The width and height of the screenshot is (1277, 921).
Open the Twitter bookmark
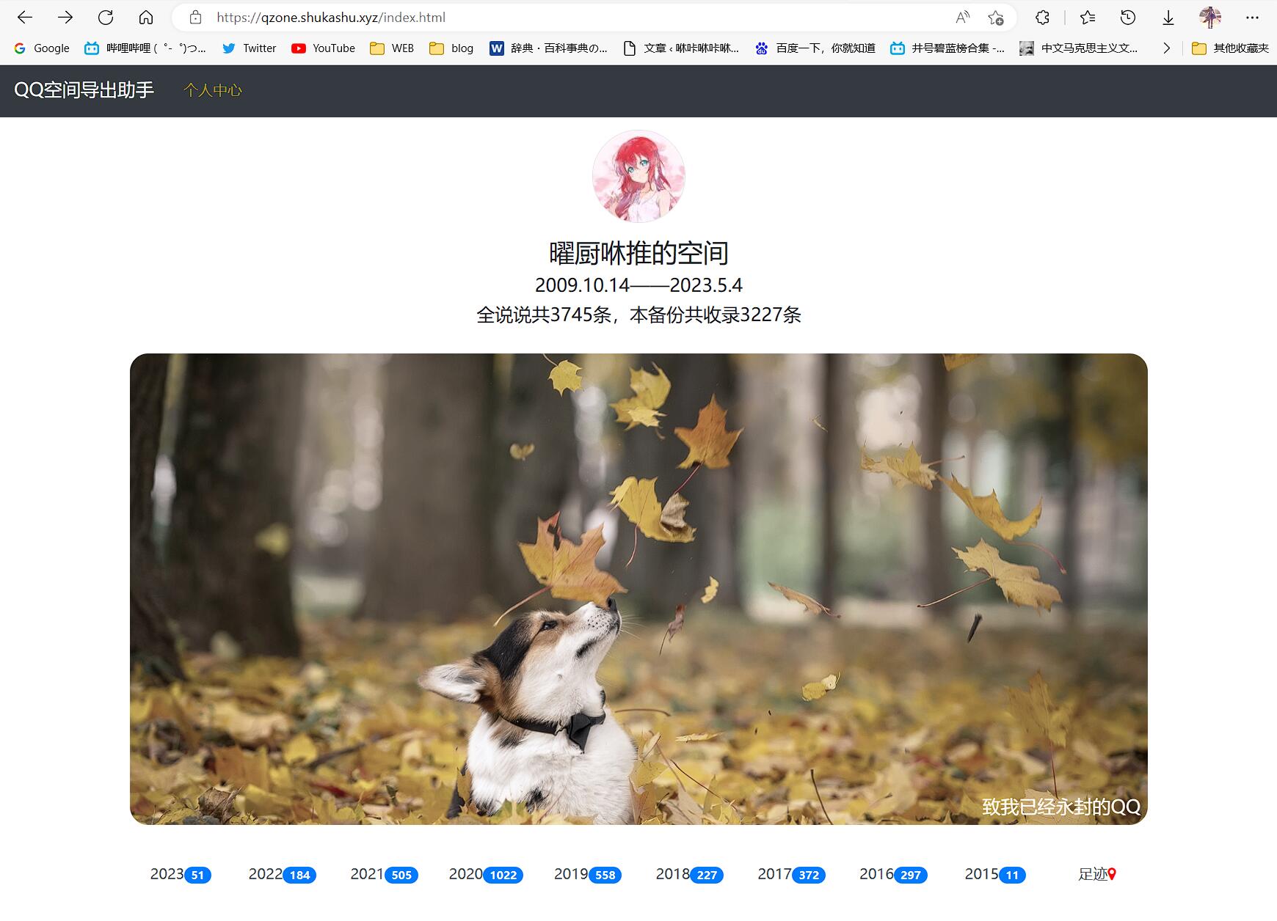pos(249,48)
